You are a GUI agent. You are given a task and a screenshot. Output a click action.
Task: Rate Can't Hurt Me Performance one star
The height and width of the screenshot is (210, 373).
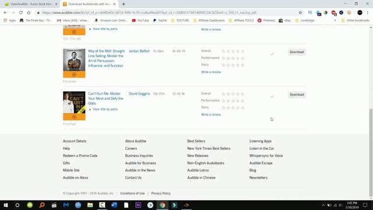pos(223,101)
